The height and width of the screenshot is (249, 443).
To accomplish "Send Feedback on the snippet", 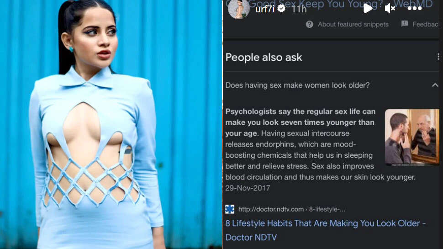I will click(x=426, y=24).
